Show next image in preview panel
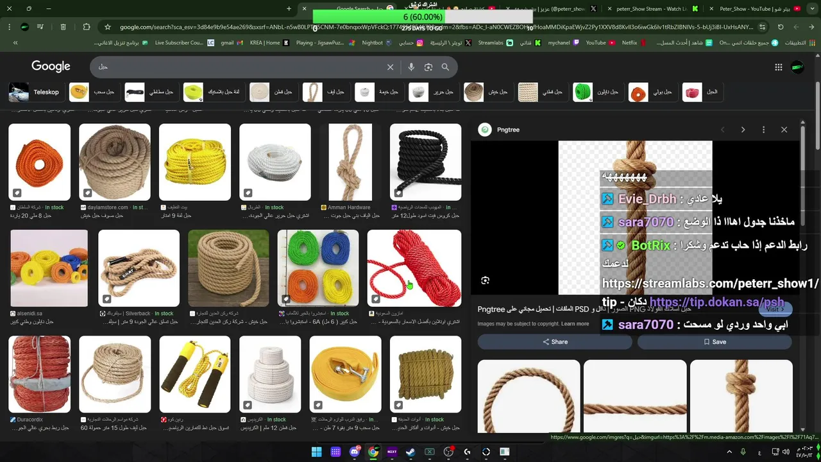 743,130
